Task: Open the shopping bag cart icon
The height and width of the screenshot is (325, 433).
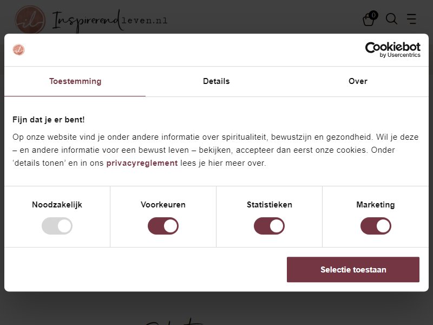Action: click(369, 19)
